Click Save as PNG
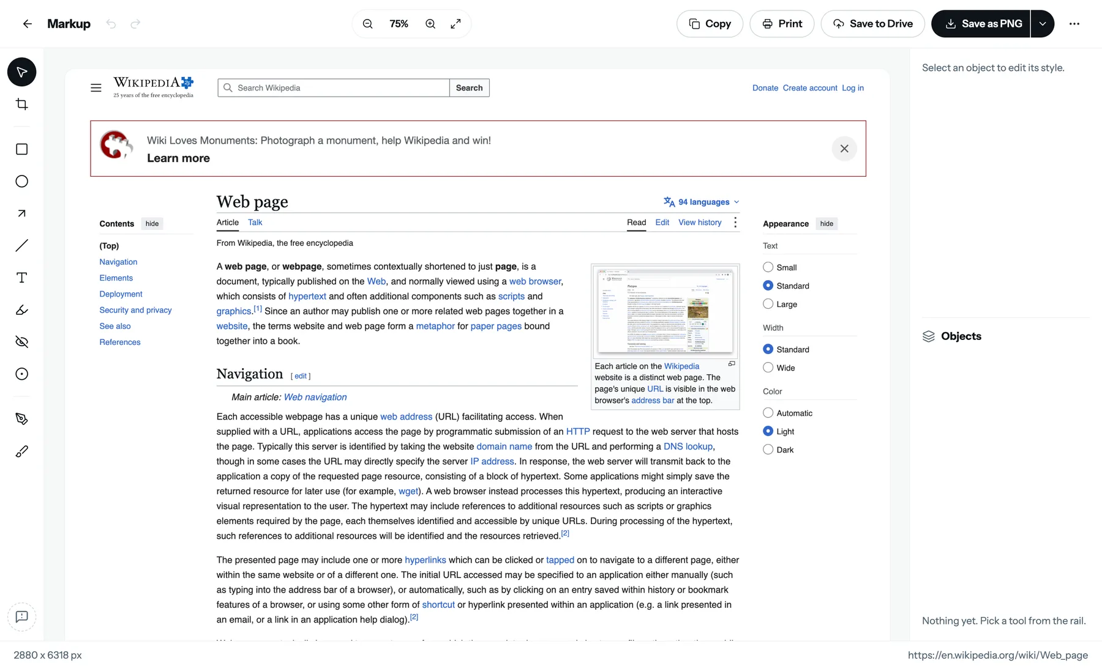 point(981,24)
